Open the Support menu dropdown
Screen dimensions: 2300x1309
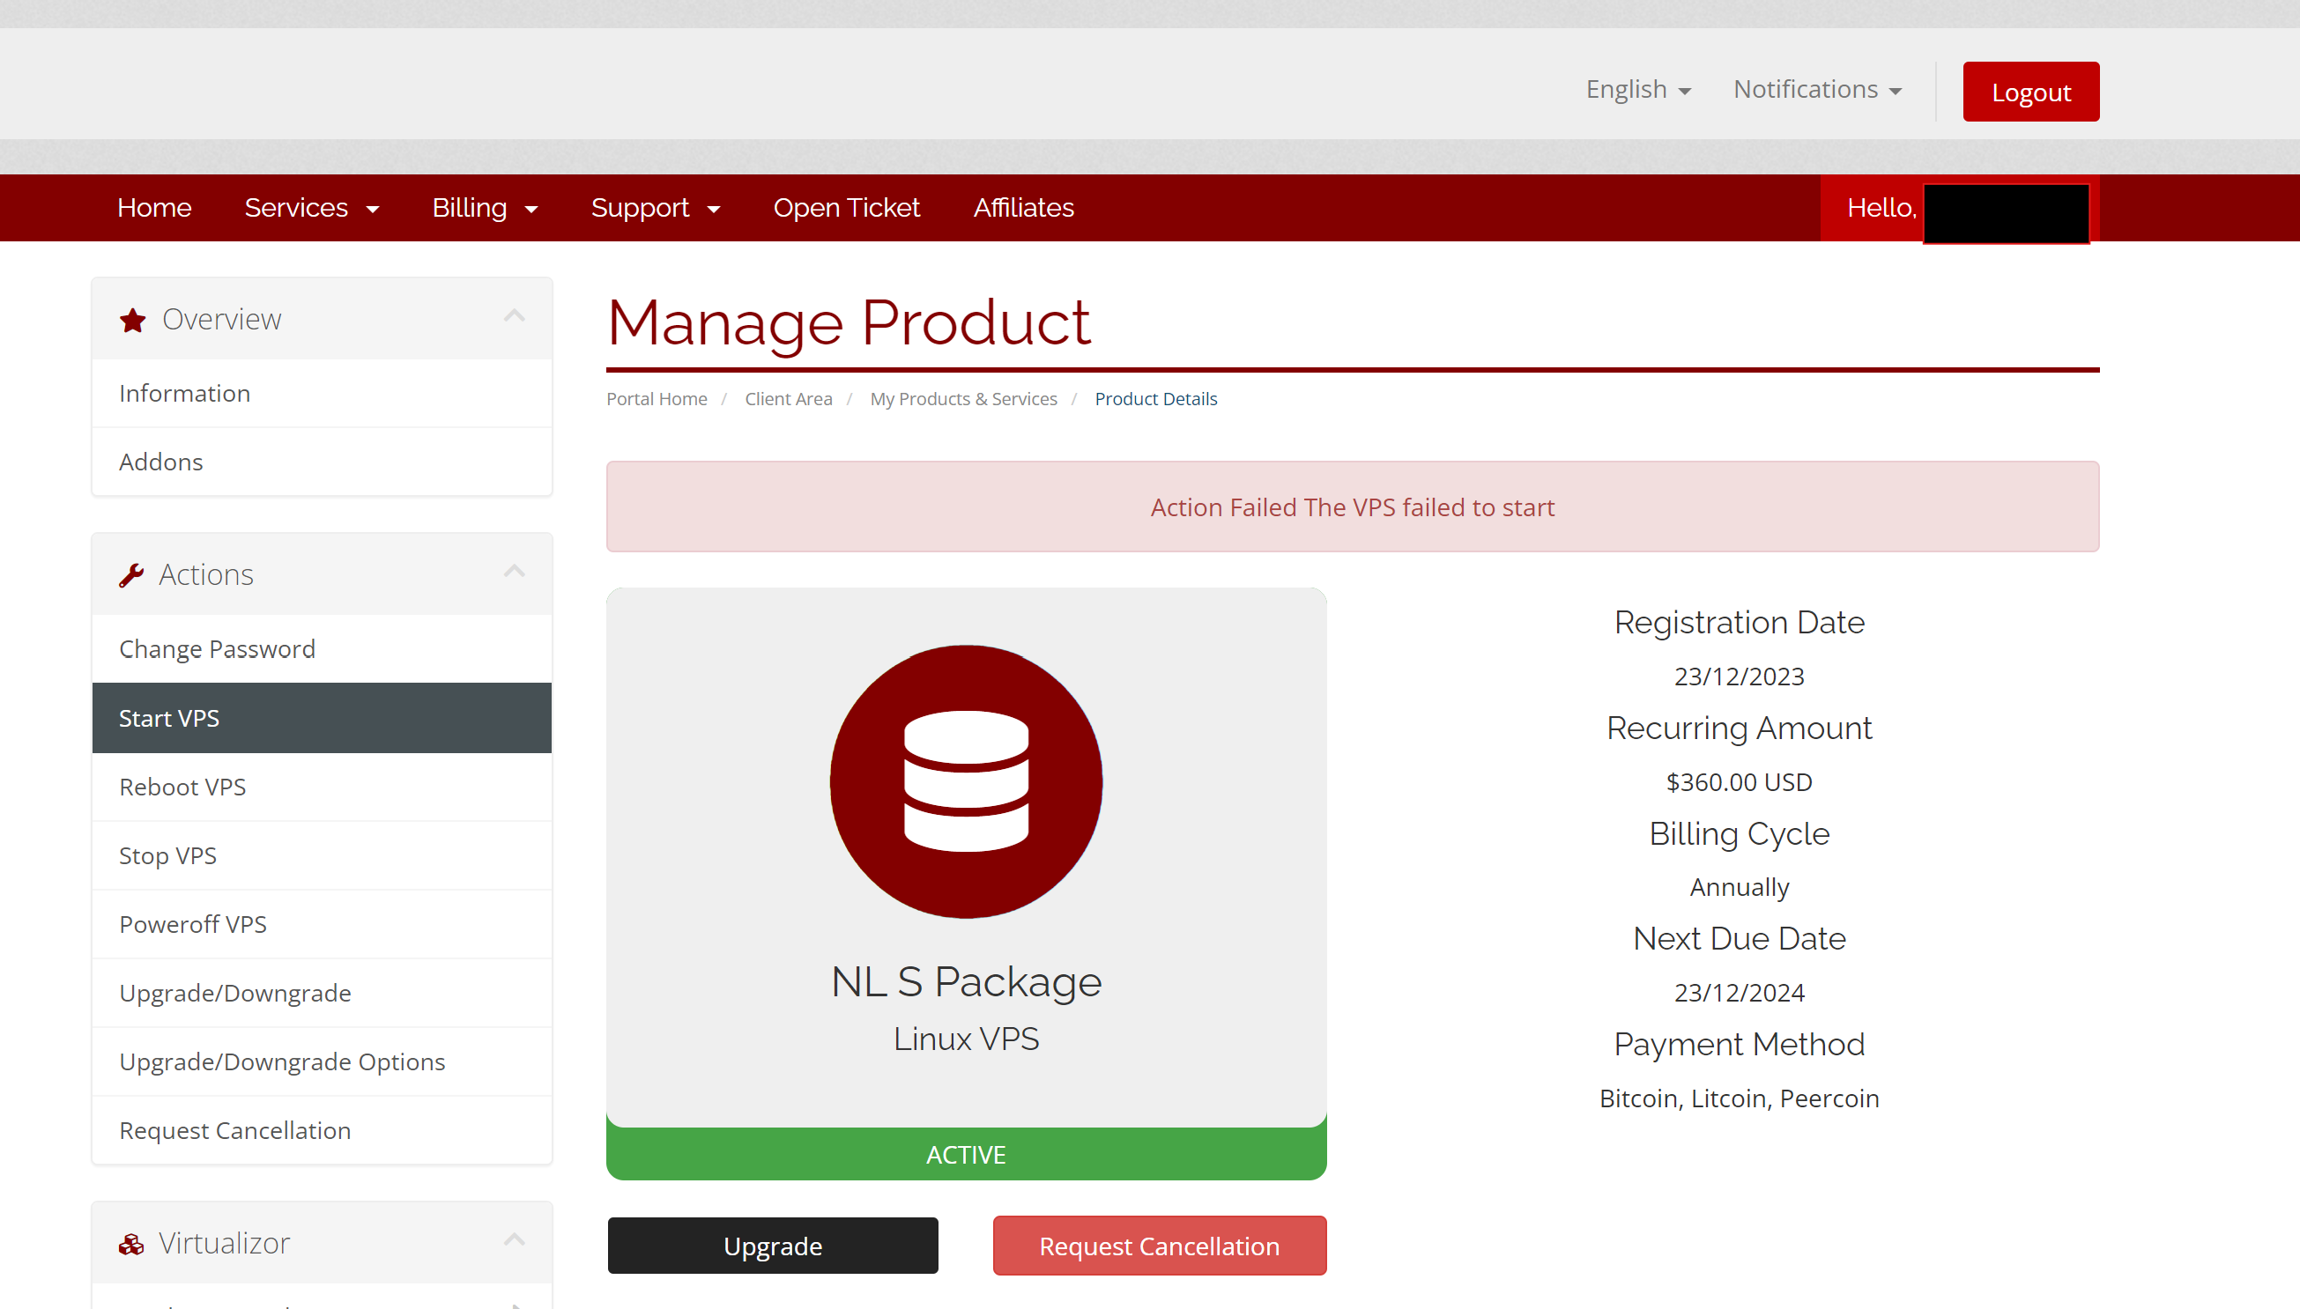tap(656, 208)
